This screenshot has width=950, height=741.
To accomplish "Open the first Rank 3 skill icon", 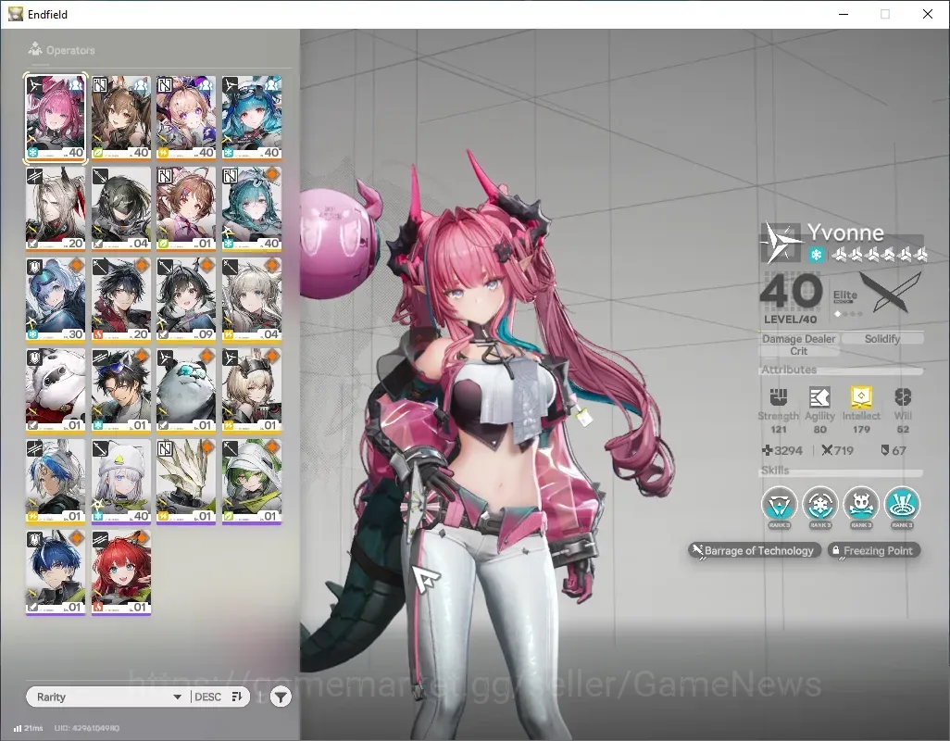I will (779, 507).
